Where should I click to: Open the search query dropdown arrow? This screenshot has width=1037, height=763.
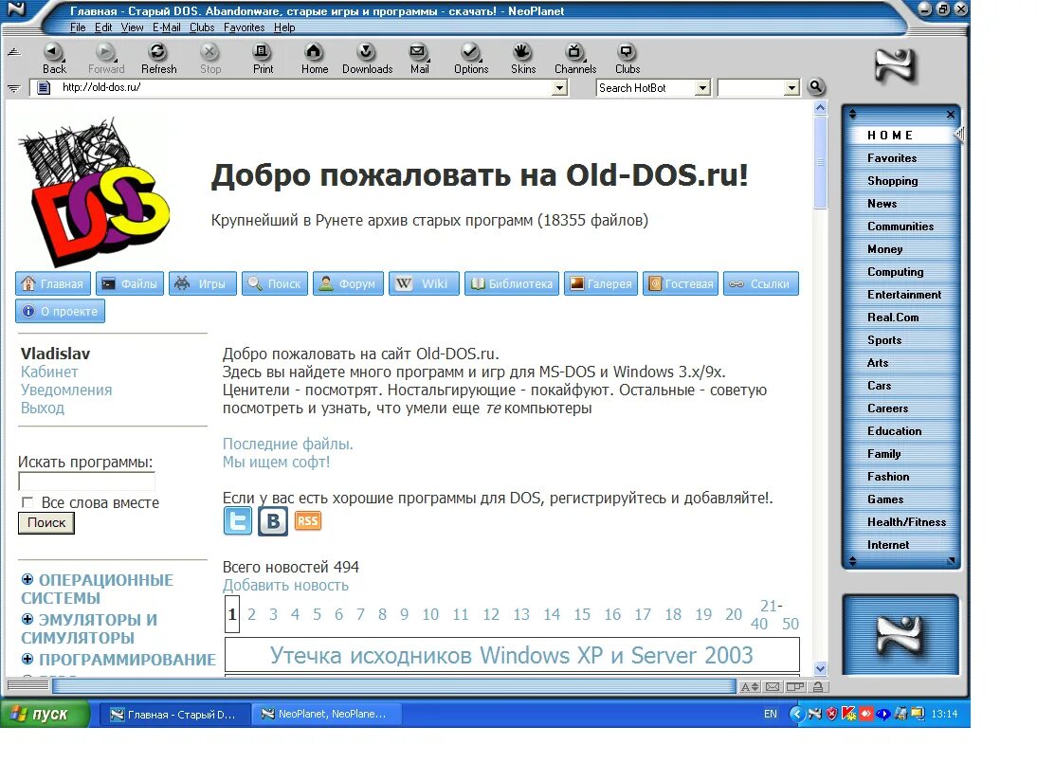coord(791,87)
